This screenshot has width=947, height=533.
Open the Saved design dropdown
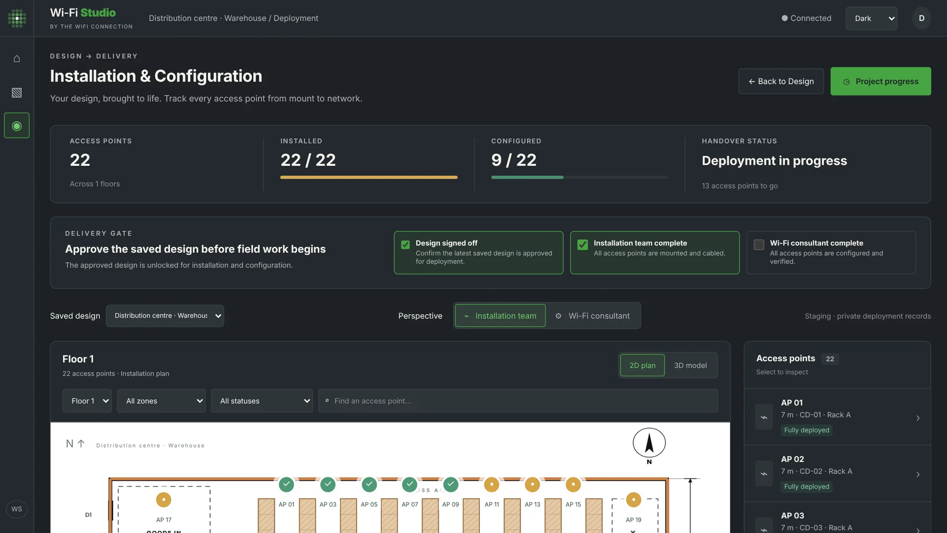165,316
